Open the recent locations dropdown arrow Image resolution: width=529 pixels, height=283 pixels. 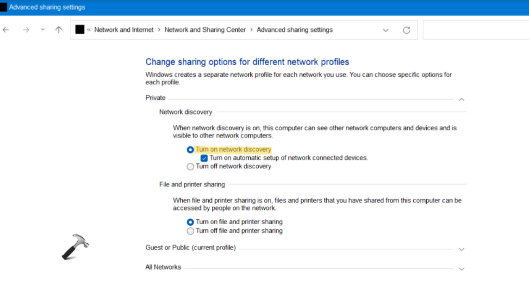[x=43, y=30]
